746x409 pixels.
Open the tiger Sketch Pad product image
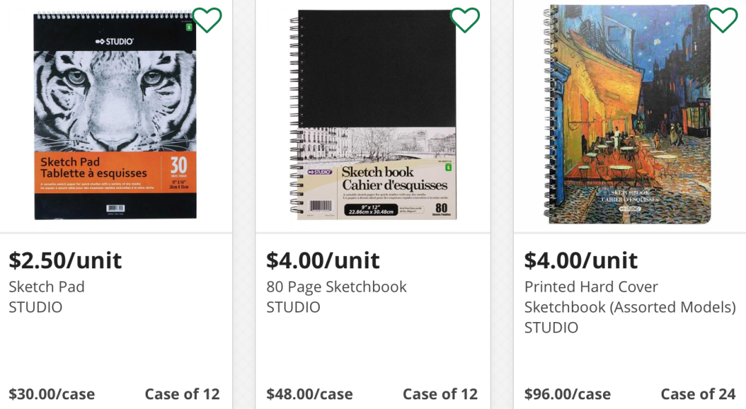115,116
